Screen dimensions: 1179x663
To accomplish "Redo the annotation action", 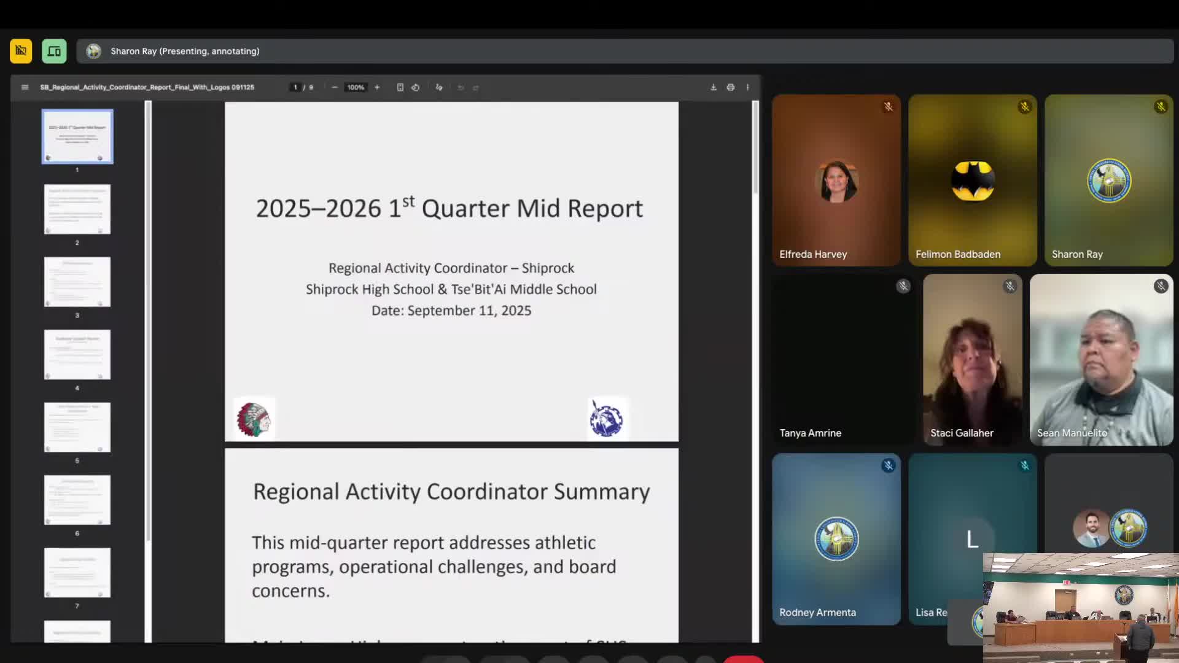I will coord(477,87).
